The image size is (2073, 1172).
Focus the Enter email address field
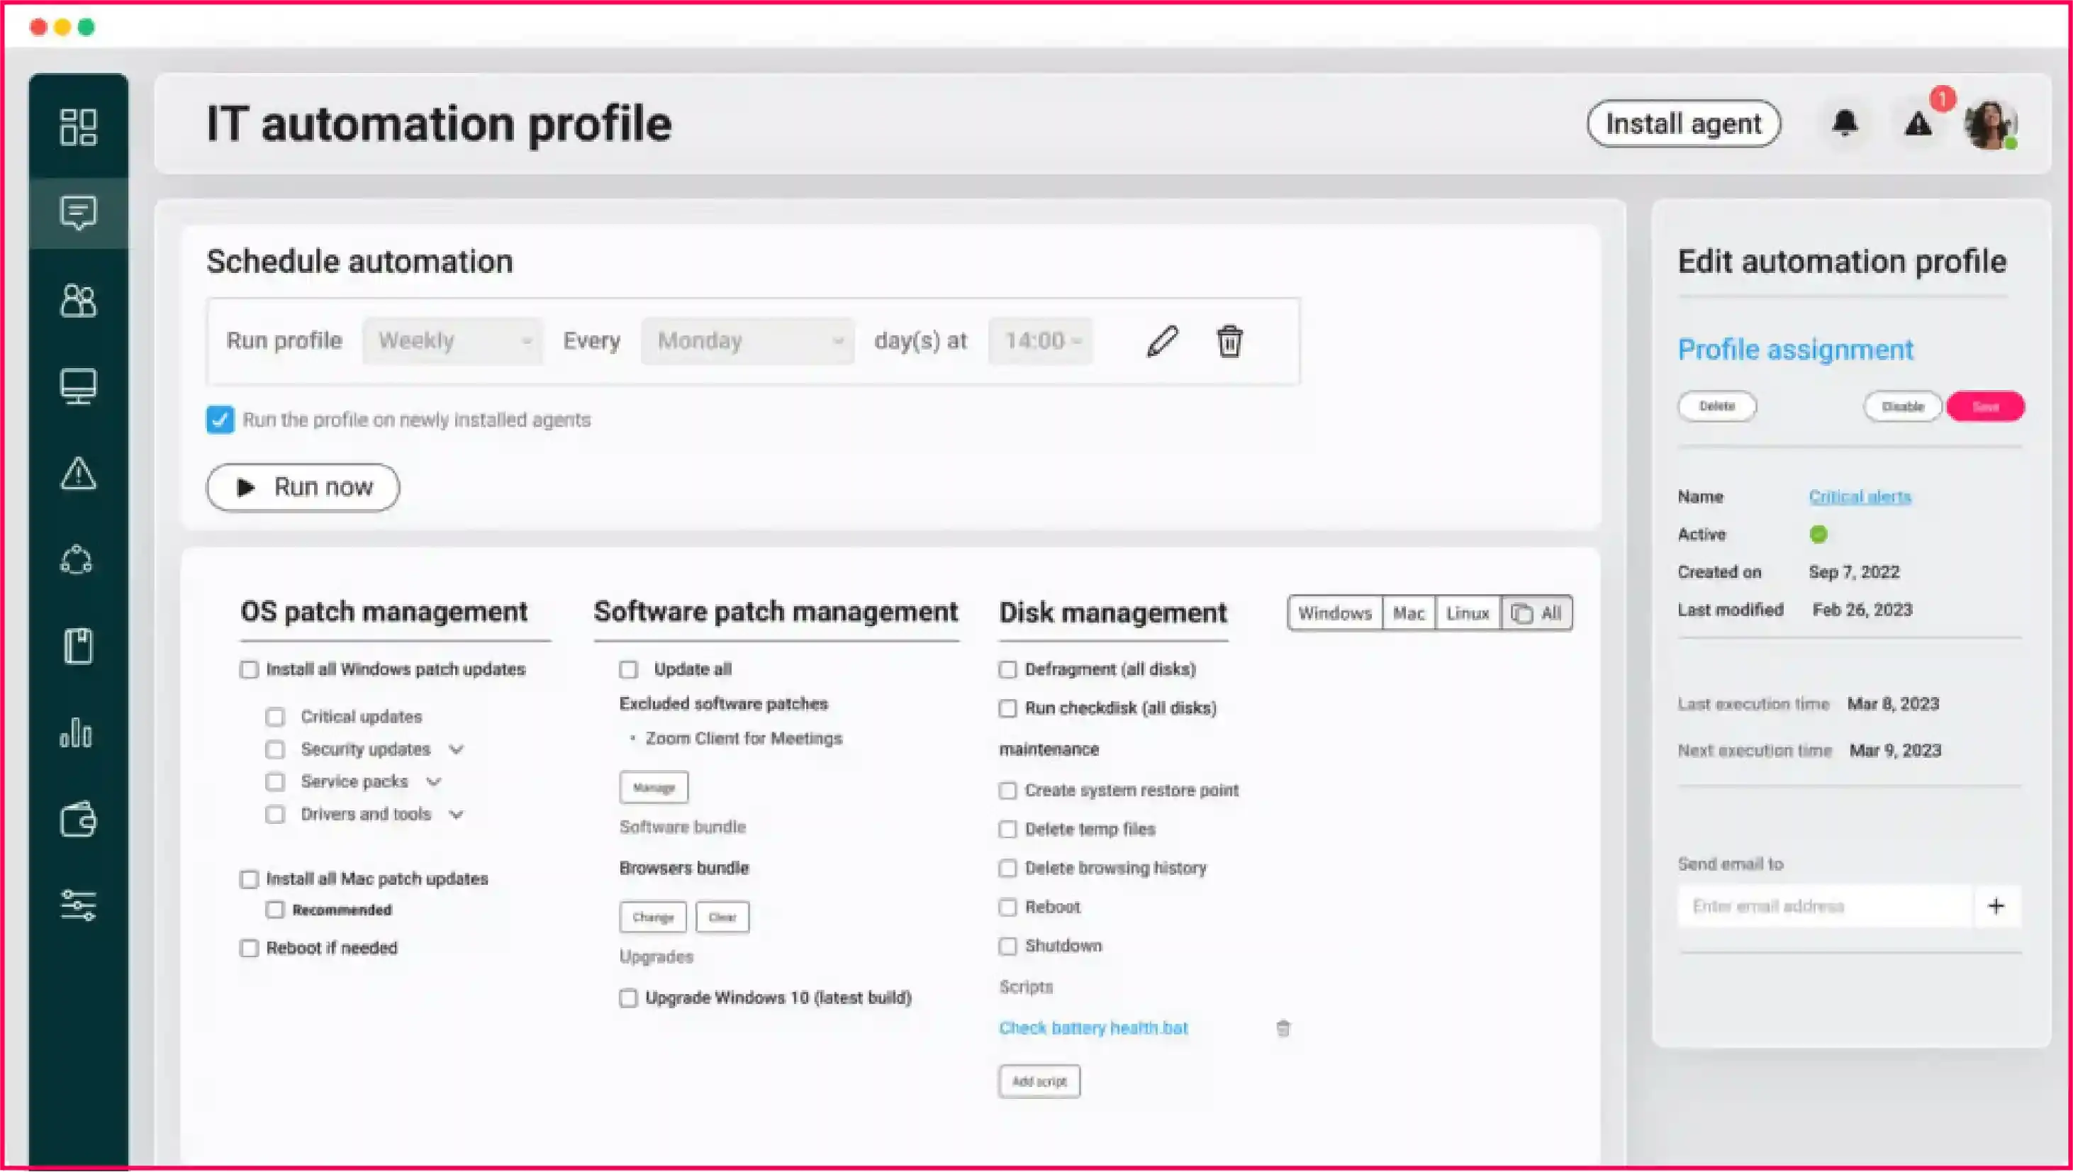tap(1825, 906)
